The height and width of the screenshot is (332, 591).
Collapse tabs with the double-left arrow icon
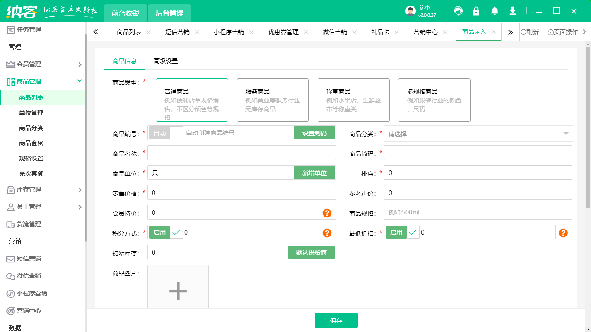click(96, 32)
